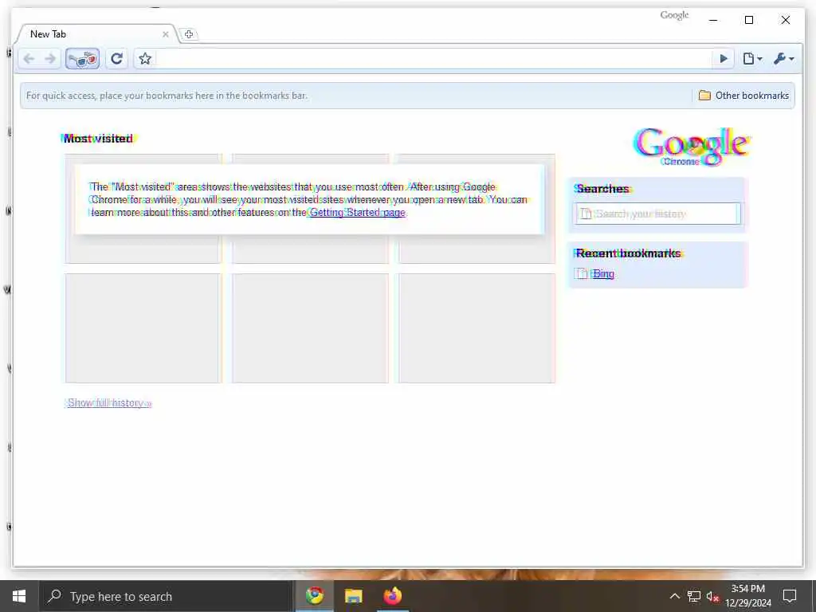Close the New Tab tab
The height and width of the screenshot is (612, 816).
(x=166, y=34)
